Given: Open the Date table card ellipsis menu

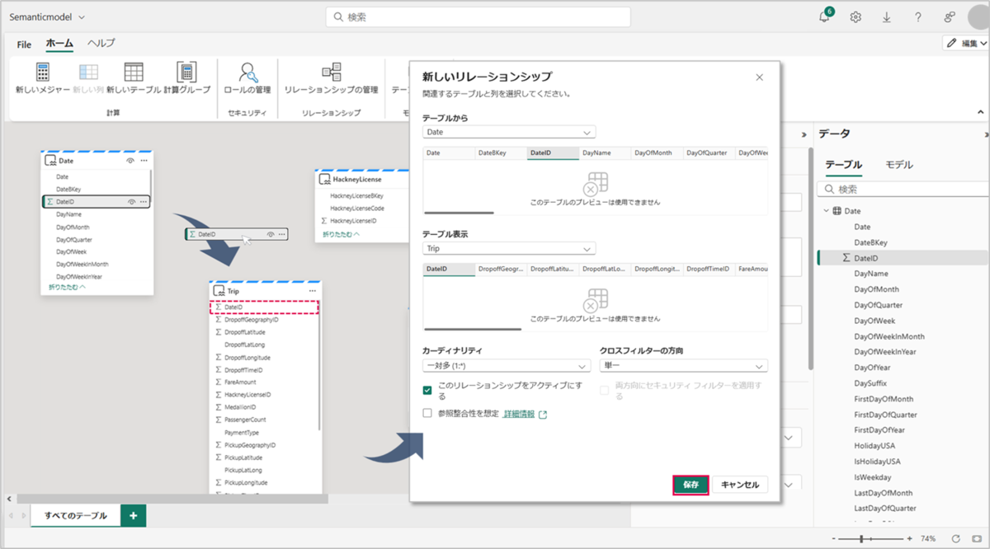Looking at the screenshot, I should [145, 161].
